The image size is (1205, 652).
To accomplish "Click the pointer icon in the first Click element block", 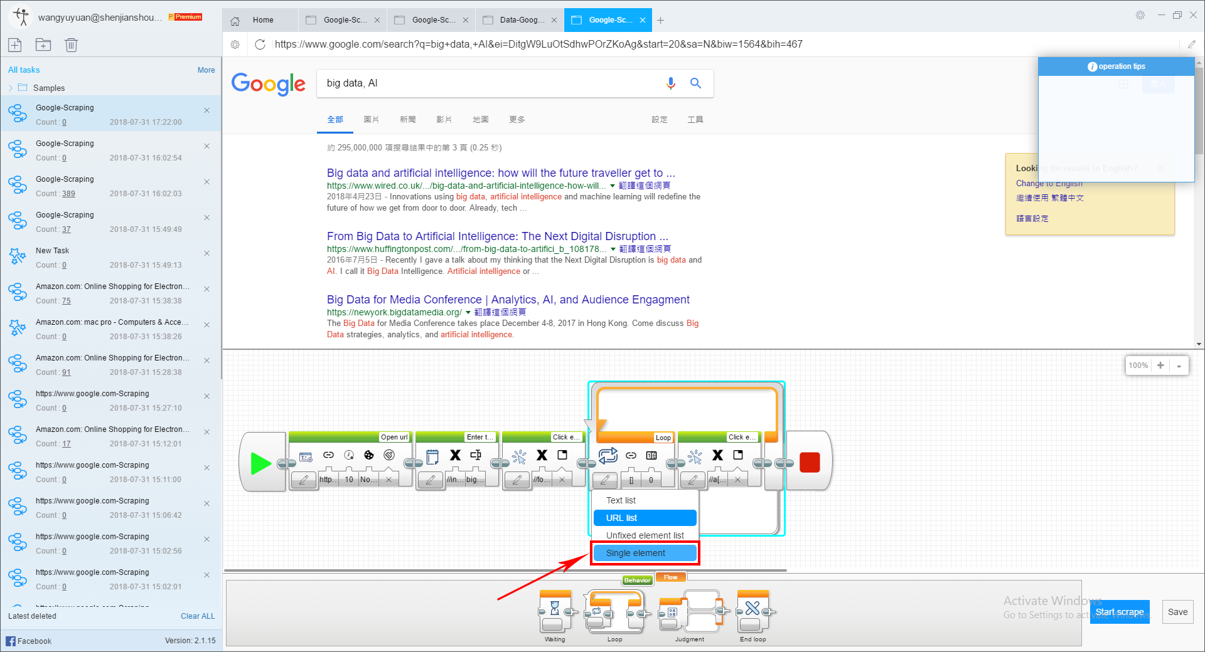I will click(519, 456).
